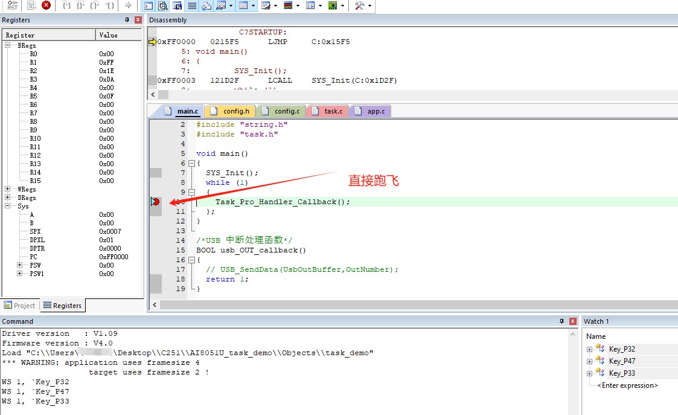
Task: Click the System Viewer toolbar icon
Action: tap(333, 5)
